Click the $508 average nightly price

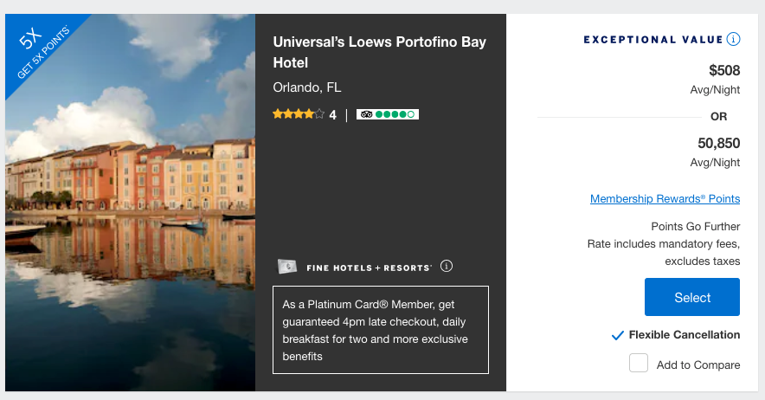pyautogui.click(x=724, y=70)
